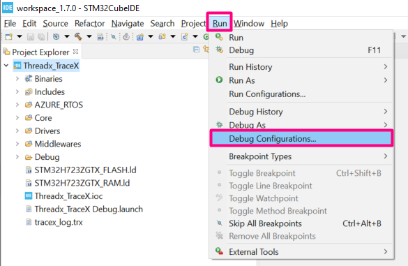Open the Refactor menu
The height and width of the screenshot is (266, 408).
coord(89,24)
